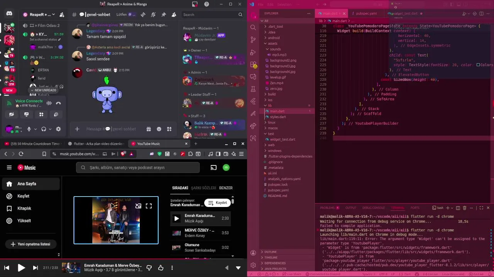Open Discord pinned messages

pyautogui.click(x=164, y=15)
